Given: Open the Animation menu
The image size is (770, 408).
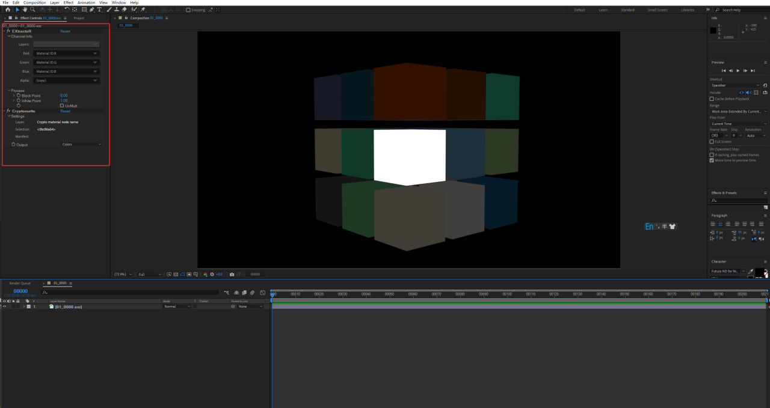Looking at the screenshot, I should click(x=86, y=2).
